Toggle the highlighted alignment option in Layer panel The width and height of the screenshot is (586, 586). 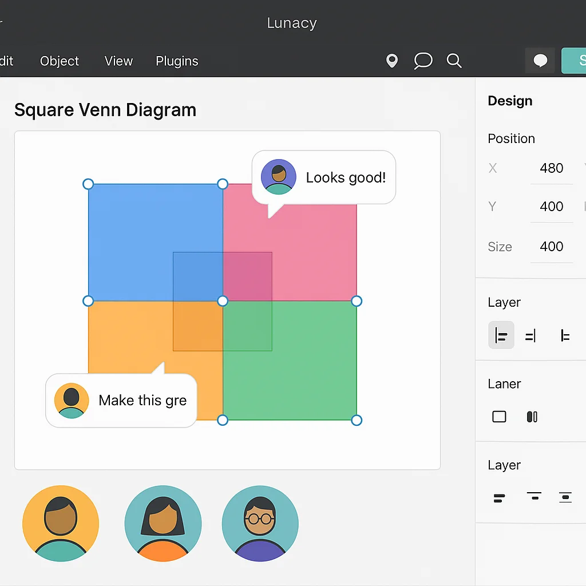(501, 335)
